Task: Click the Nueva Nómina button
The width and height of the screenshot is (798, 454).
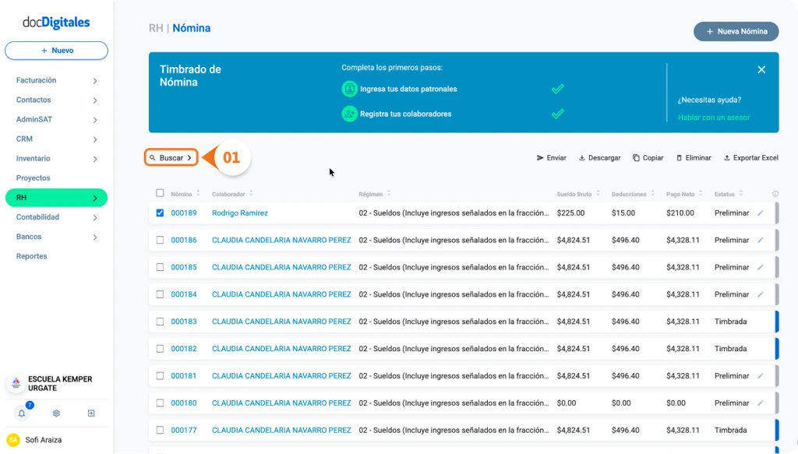Action: click(736, 31)
